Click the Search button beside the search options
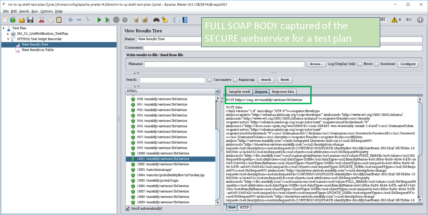 point(266,80)
